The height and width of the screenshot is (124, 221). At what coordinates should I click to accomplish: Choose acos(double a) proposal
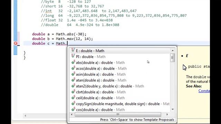[120, 69]
